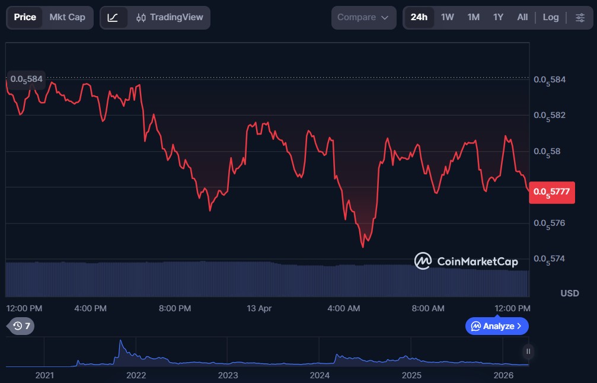The height and width of the screenshot is (383, 597).
Task: Click the timeline range pause handle
Action: pos(528,352)
